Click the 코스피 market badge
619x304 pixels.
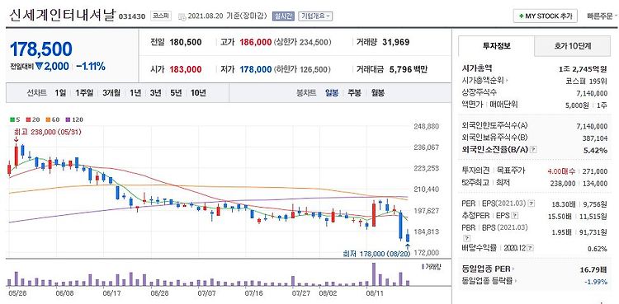(162, 16)
